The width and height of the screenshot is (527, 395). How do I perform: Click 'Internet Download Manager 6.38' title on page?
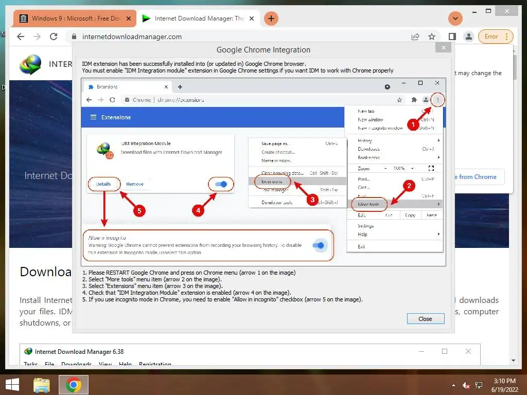point(79,352)
